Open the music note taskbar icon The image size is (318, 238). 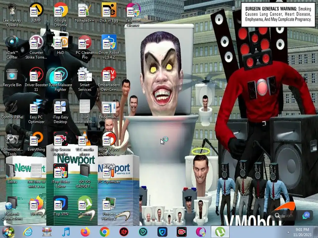[x=66, y=232]
